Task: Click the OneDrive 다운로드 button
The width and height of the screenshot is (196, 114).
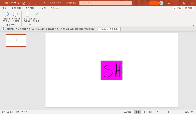Action: [x=109, y=29]
